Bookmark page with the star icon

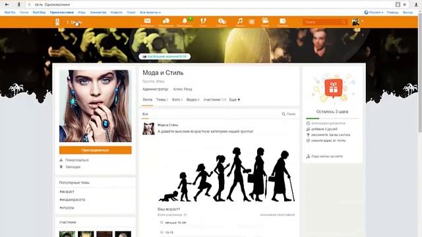pyautogui.click(x=404, y=5)
